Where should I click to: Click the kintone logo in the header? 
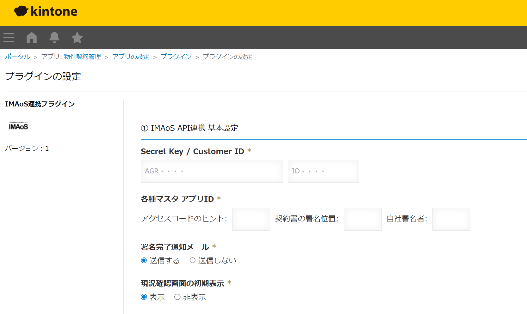(x=46, y=12)
